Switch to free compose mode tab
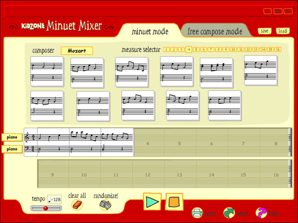The image size is (298, 223). pyautogui.click(x=215, y=31)
